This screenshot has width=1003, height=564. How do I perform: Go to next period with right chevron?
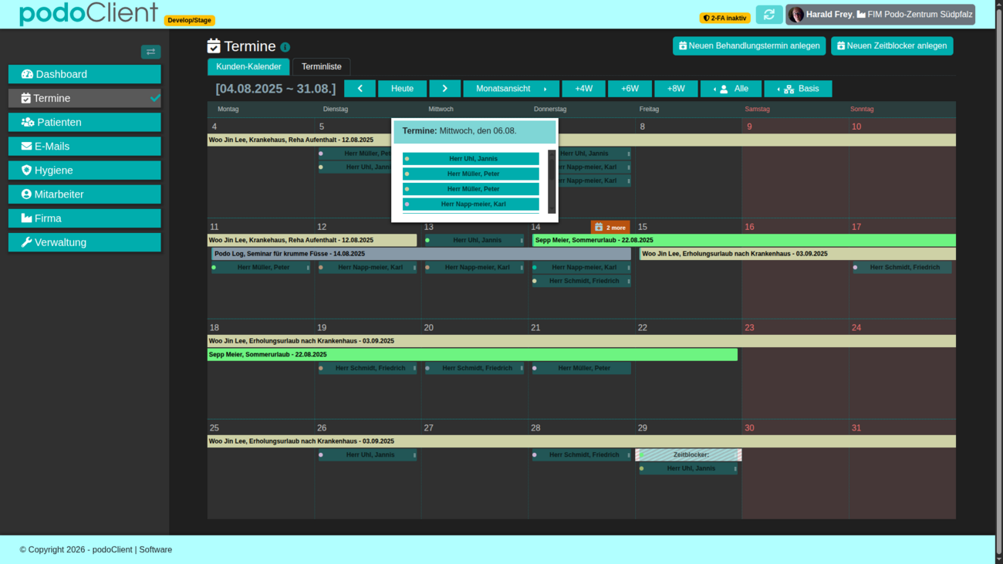444,89
